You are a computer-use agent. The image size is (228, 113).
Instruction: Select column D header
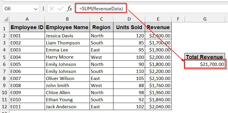(x=129, y=19)
